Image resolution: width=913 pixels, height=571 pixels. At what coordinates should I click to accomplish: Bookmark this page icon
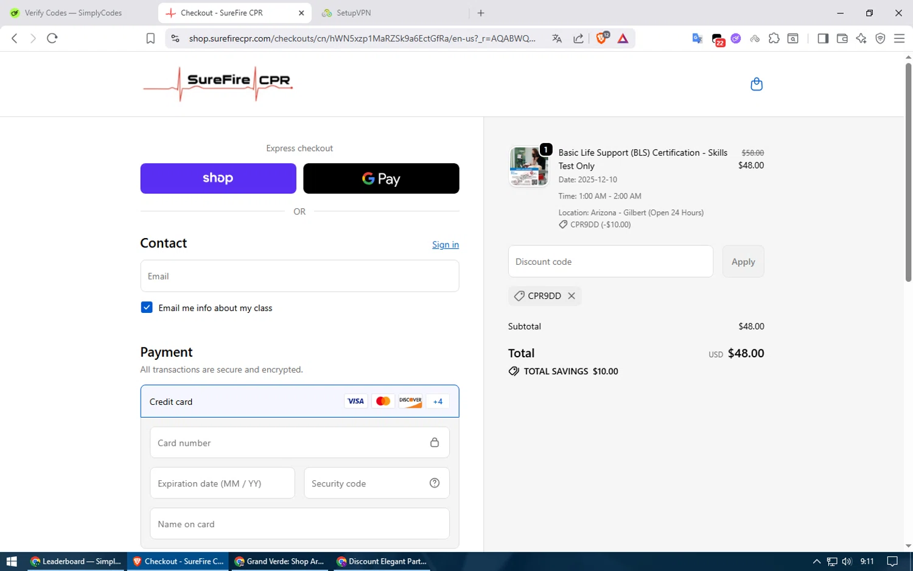[150, 38]
